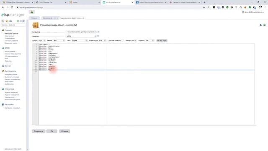Click the orange extension icon in Chrome toolbar
This screenshot has height=151, width=268.
[x=245, y=8]
